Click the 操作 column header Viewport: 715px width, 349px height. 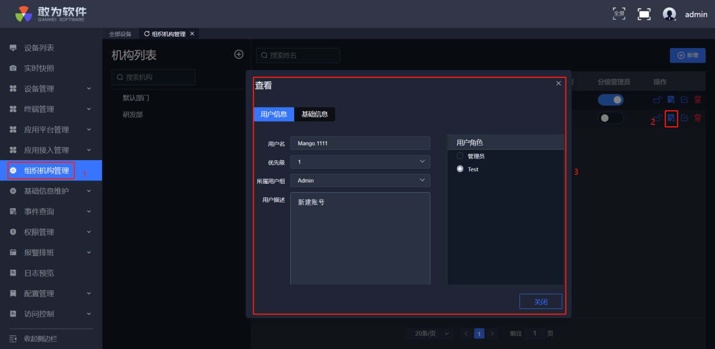660,82
